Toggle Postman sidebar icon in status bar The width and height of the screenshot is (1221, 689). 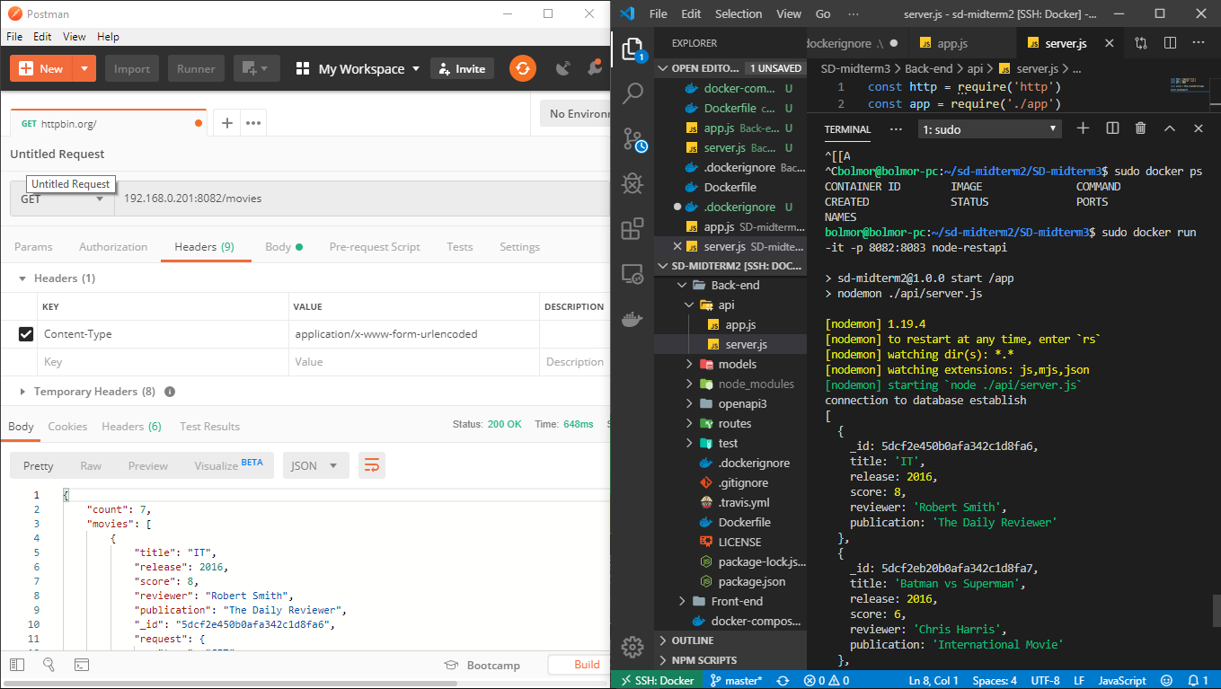tap(16, 665)
